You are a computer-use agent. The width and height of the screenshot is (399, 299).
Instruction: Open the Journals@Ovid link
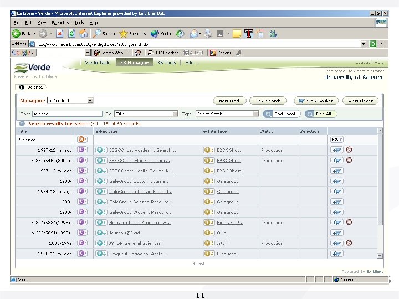coord(125,233)
